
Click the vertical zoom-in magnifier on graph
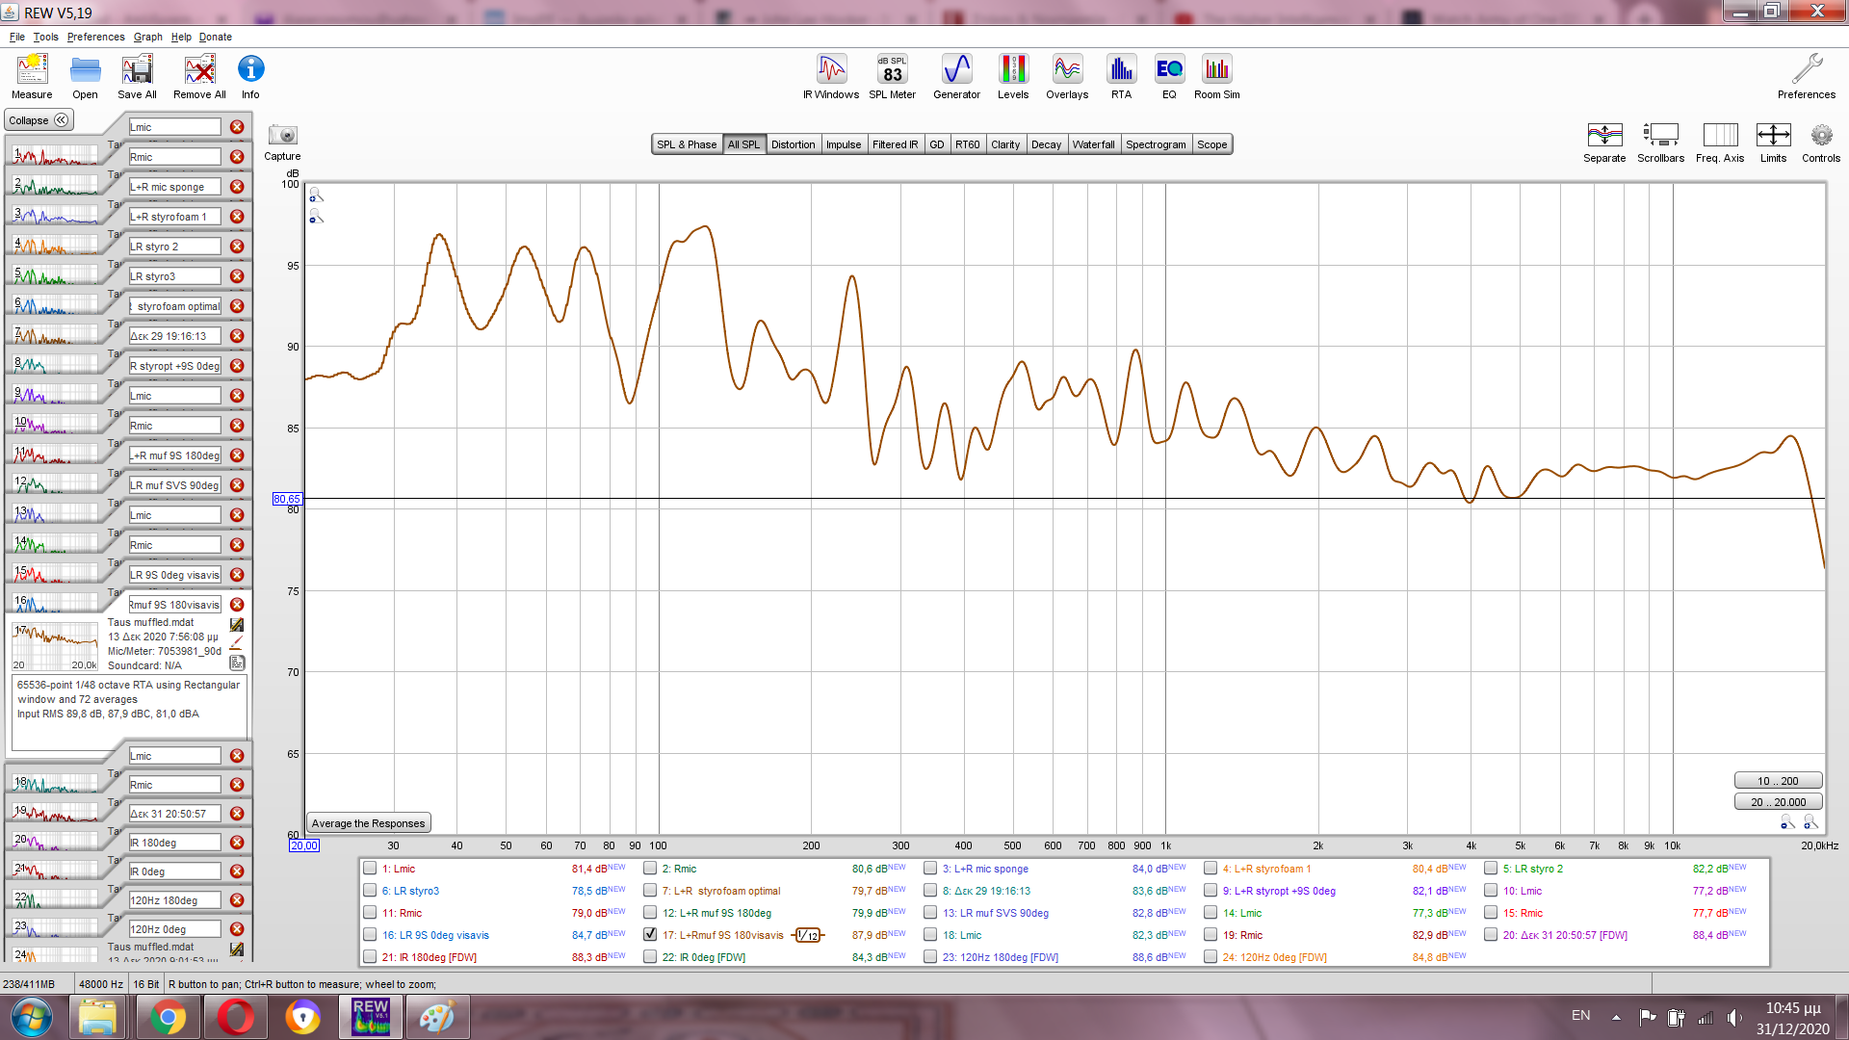pyautogui.click(x=315, y=195)
